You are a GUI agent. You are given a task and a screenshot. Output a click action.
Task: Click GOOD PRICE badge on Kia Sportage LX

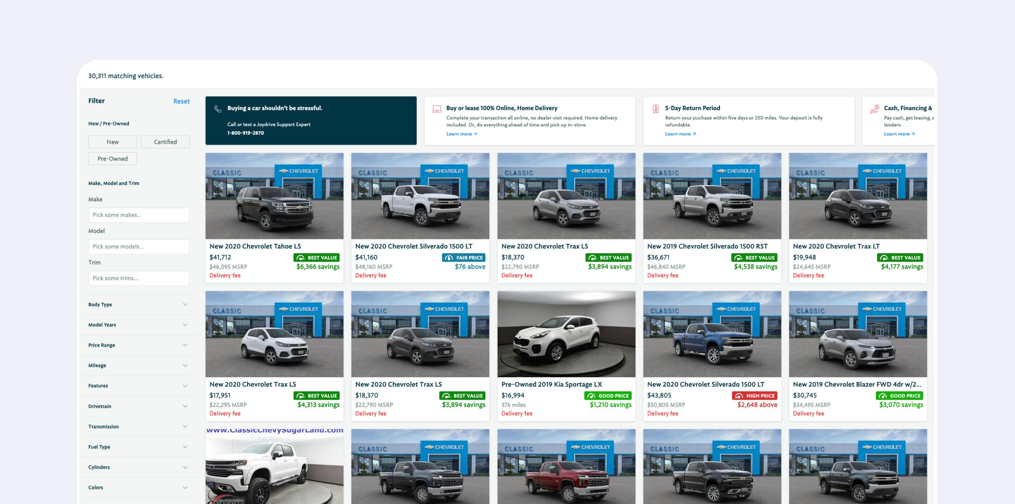click(608, 395)
